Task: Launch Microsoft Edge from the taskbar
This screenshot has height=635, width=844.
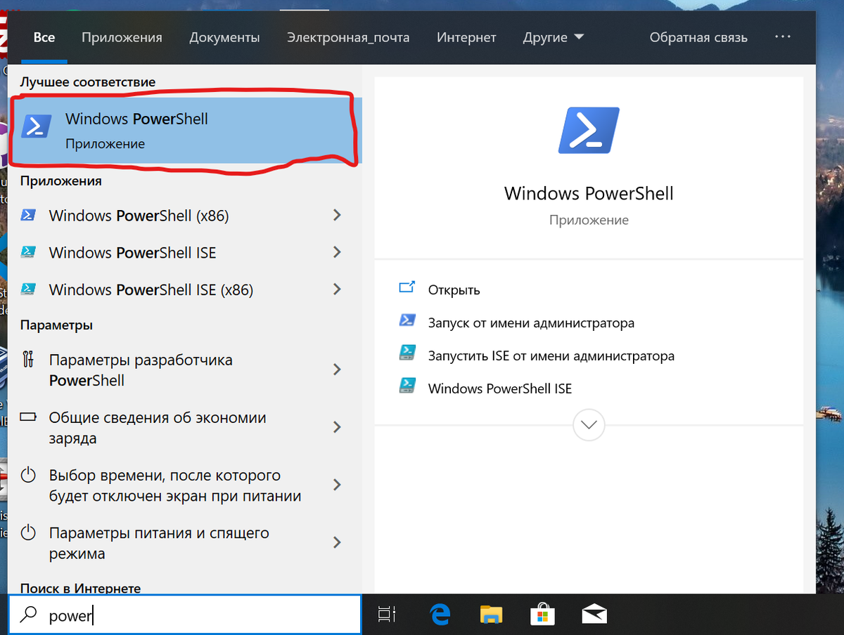Action: pyautogui.click(x=440, y=615)
